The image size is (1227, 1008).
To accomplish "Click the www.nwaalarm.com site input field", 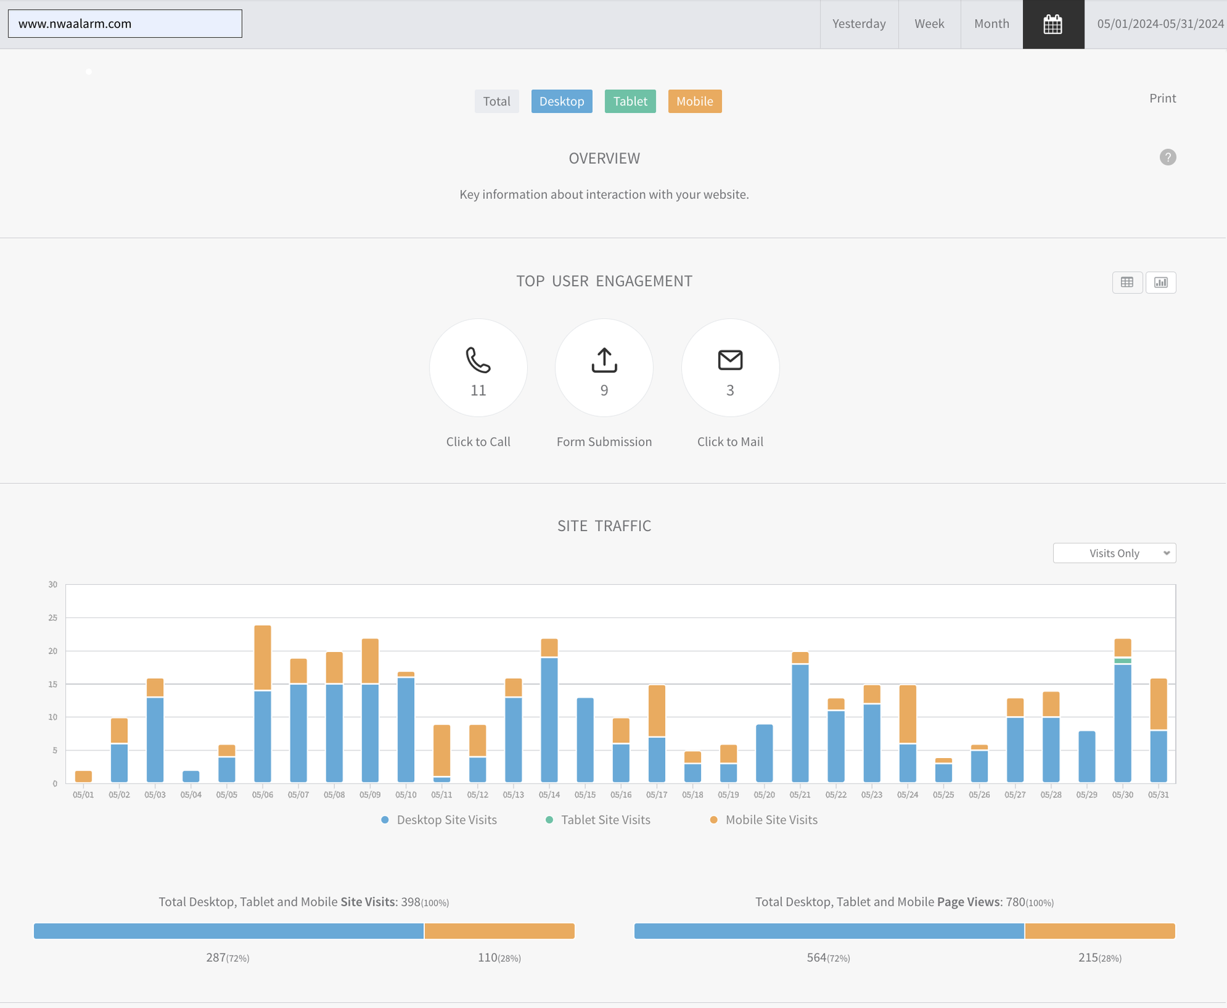I will click(125, 24).
